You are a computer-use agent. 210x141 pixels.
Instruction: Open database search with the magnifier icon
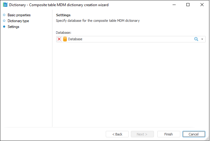click(196, 39)
